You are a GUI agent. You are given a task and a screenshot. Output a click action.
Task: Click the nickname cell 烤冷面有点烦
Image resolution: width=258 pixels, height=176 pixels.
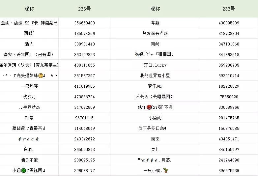point(155,34)
